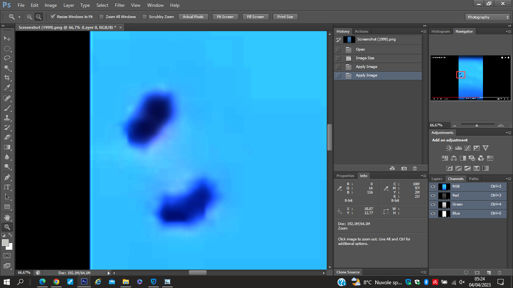Viewport: 513px width, 288px height.
Task: Select the Crop tool
Action: (x=7, y=78)
